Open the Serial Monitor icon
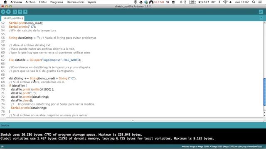 261,12
